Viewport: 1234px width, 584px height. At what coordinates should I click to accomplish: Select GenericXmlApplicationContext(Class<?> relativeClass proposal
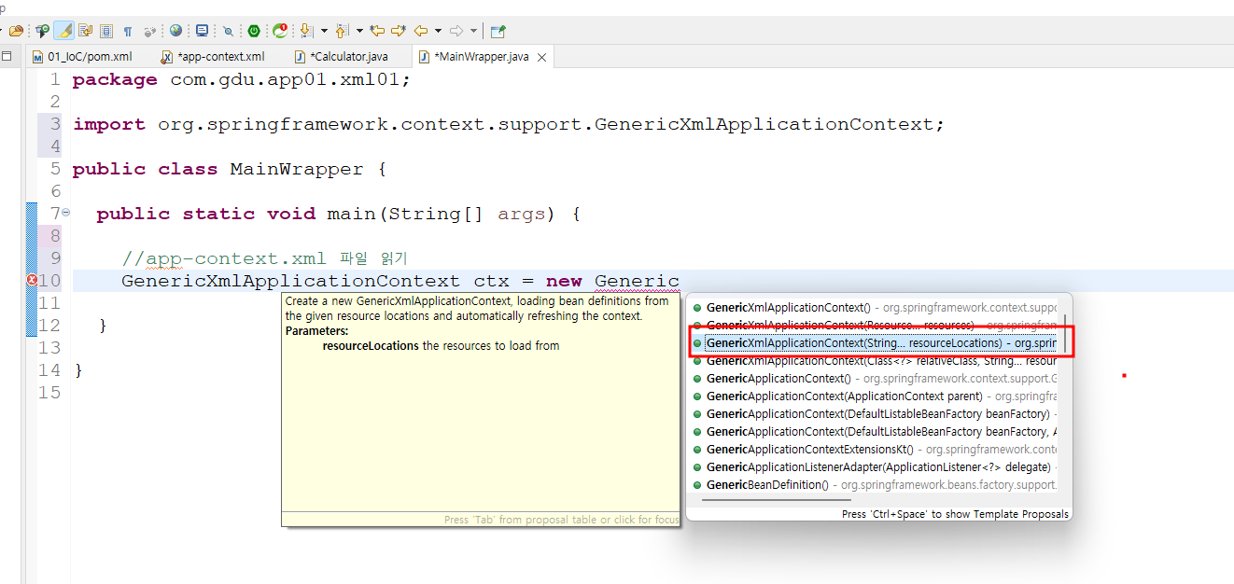(876, 360)
